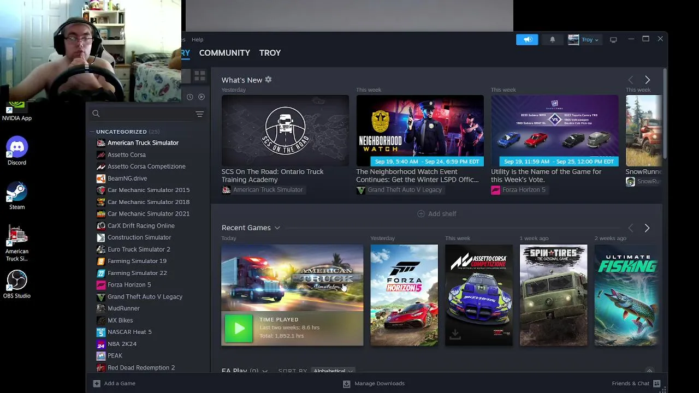
Task: Open Forza Horizon 5 recent game cover
Action: [404, 295]
